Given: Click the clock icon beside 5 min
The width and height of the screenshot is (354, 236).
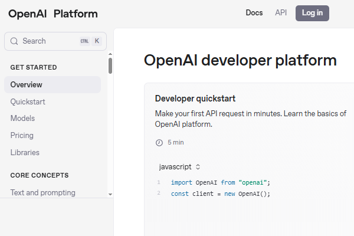Looking at the screenshot, I should click(159, 143).
